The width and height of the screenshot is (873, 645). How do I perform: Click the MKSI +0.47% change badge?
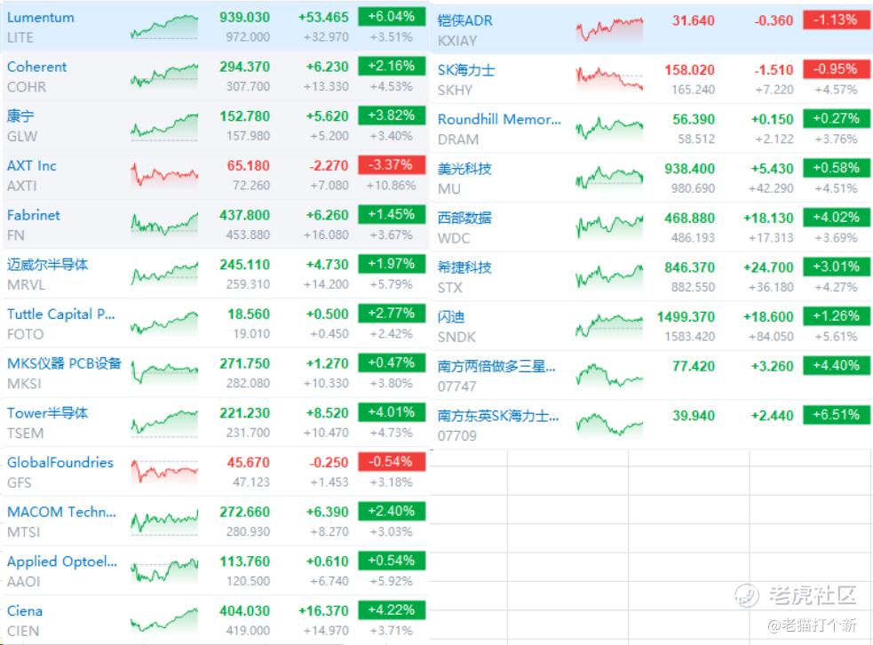pyautogui.click(x=392, y=363)
